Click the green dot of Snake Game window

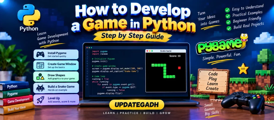(152, 51)
